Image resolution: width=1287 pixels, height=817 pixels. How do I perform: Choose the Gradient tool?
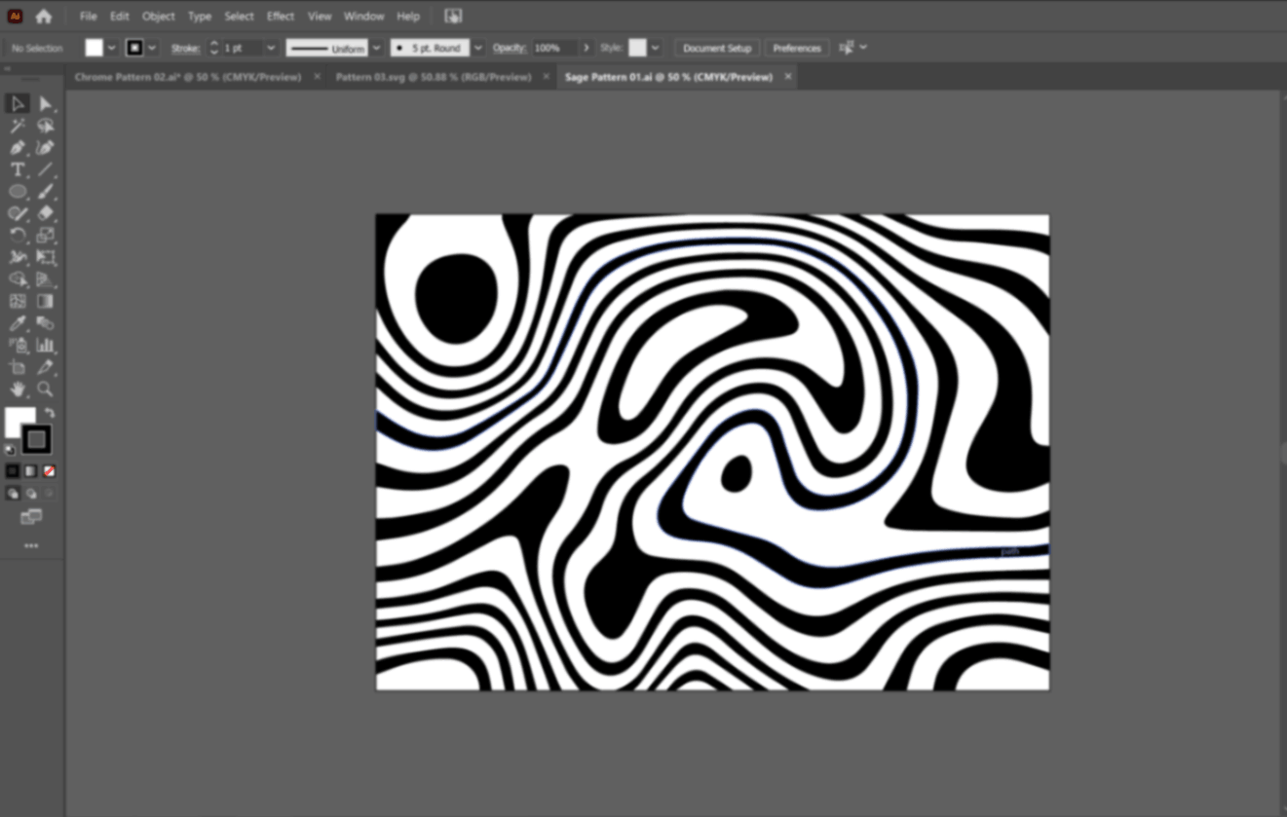pos(45,301)
